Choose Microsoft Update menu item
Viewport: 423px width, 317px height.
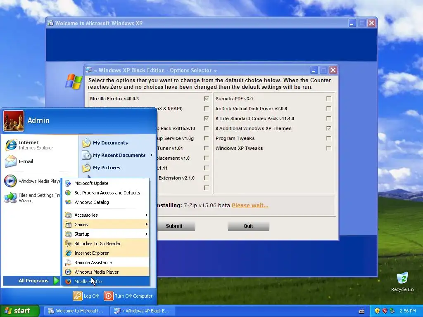(x=106, y=183)
